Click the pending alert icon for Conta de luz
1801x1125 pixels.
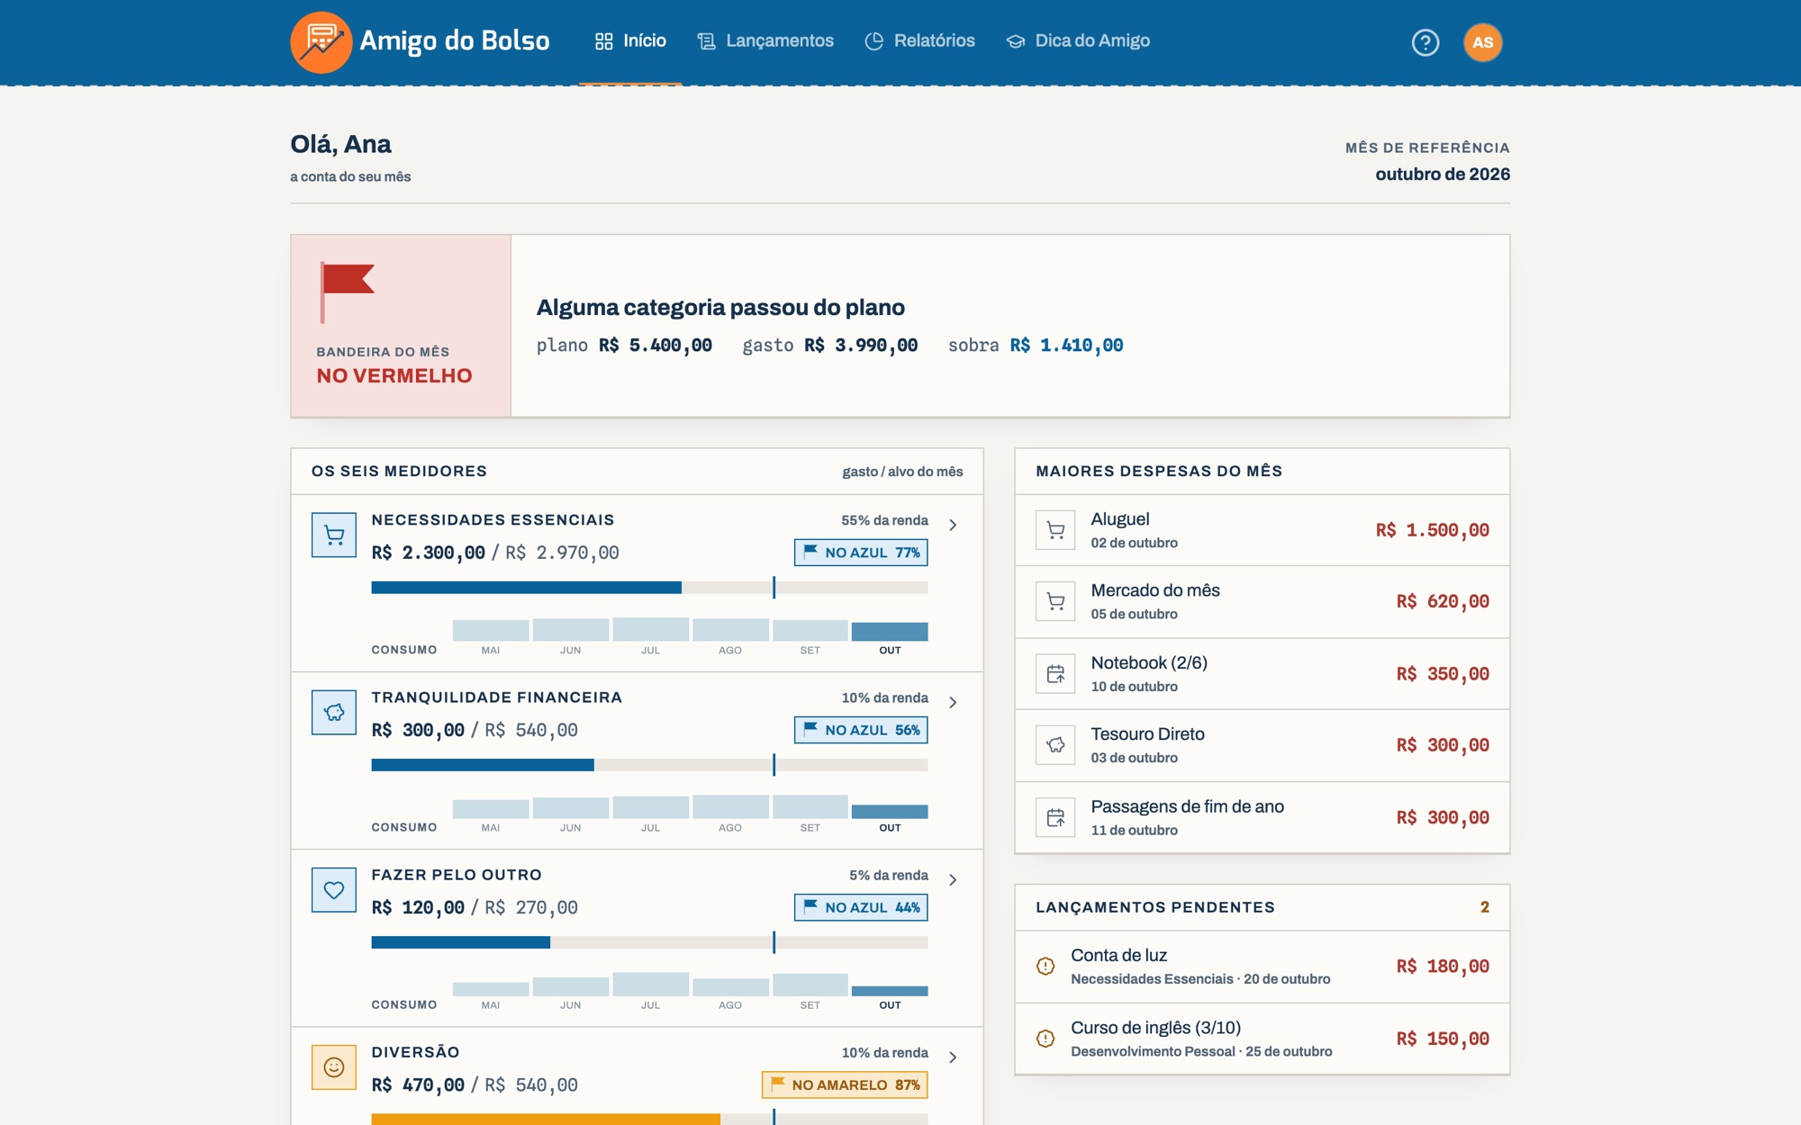pyautogui.click(x=1045, y=966)
